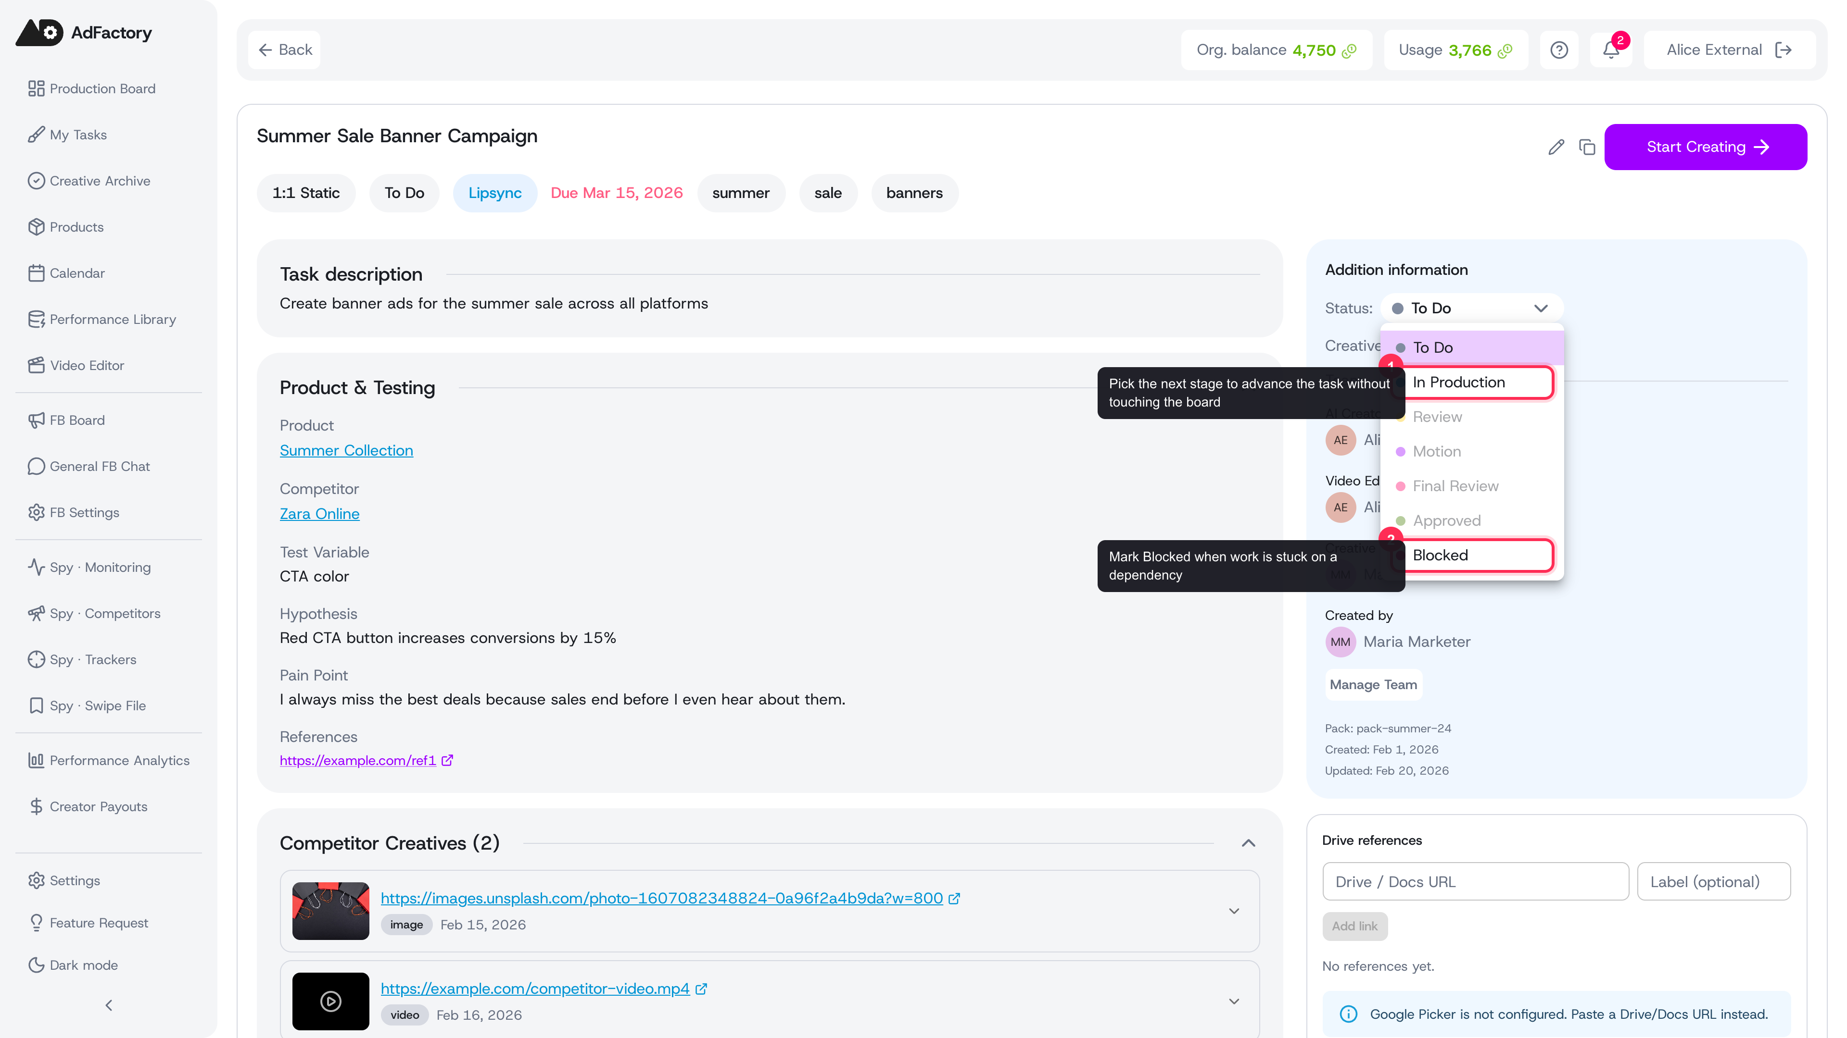1847x1038 pixels.
Task: Play the competitor video thumbnail
Action: tap(330, 1001)
